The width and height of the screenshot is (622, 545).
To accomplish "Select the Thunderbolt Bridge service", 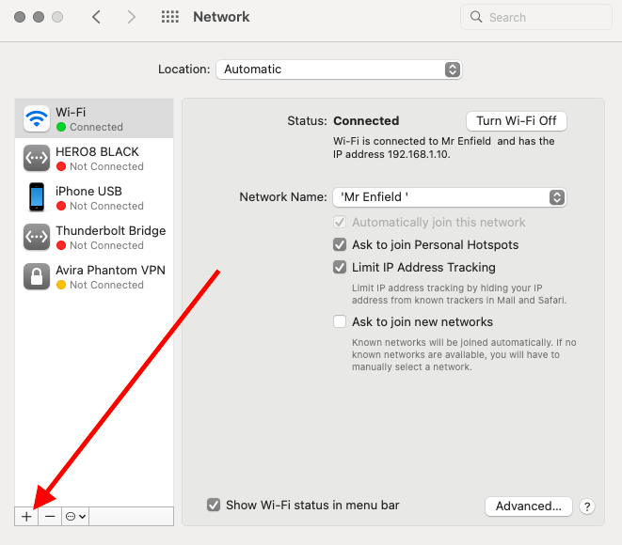I will point(94,237).
